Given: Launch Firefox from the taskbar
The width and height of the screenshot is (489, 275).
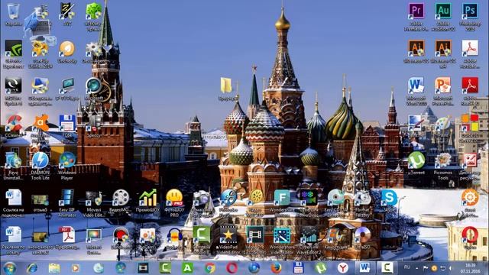Looking at the screenshot, I should pos(277,268).
